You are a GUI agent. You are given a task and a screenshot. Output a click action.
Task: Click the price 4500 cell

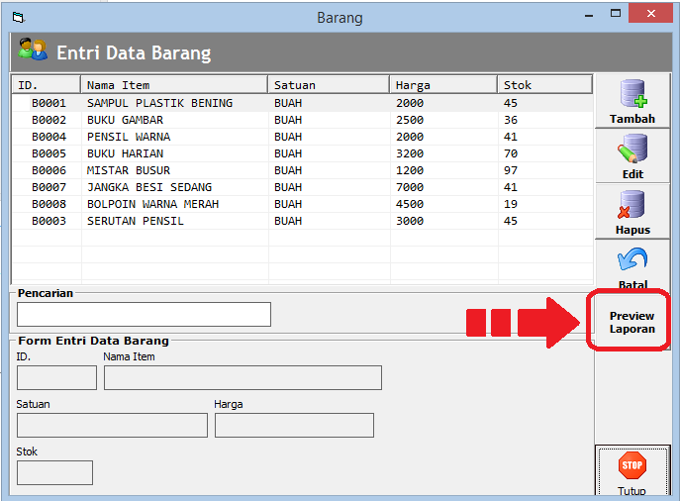pos(410,204)
